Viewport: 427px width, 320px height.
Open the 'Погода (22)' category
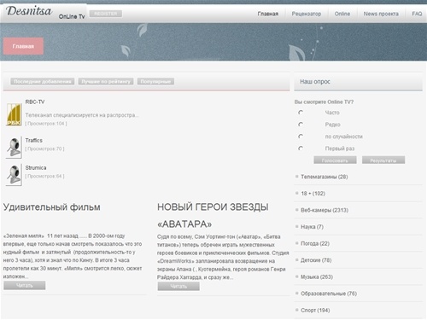point(315,243)
